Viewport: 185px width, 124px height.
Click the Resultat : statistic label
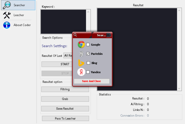138,98
